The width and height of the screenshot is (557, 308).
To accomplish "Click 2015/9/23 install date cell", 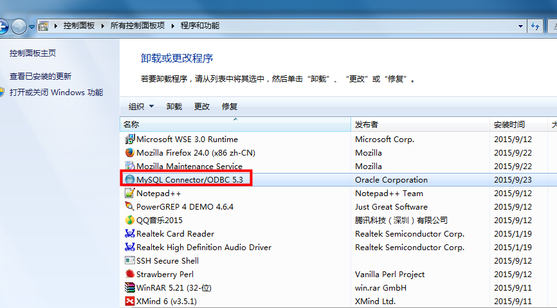I will (513, 180).
